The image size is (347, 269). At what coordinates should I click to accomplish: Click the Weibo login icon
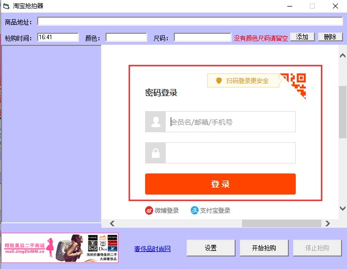click(x=149, y=211)
